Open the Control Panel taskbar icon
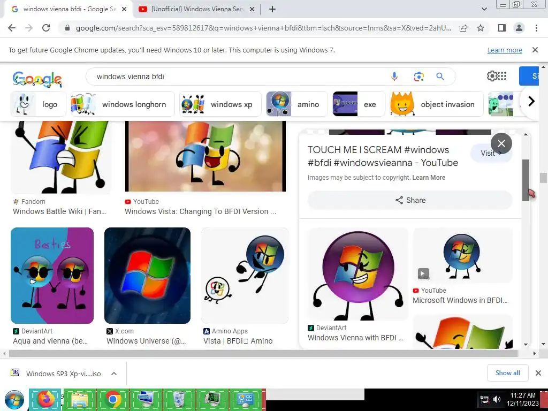548x411 pixels. click(246, 399)
